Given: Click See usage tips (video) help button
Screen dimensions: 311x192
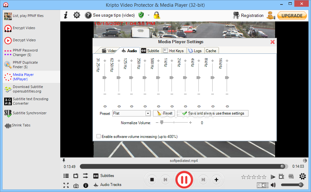Looking at the screenshot, I should pyautogui.click(x=110, y=15).
